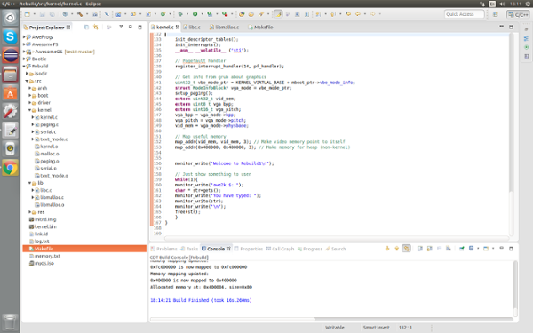The image size is (533, 333).
Task: Click the New file wizard icon
Action: [x=28, y=14]
